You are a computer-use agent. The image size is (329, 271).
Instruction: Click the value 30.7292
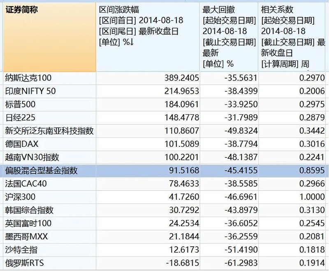(x=184, y=210)
